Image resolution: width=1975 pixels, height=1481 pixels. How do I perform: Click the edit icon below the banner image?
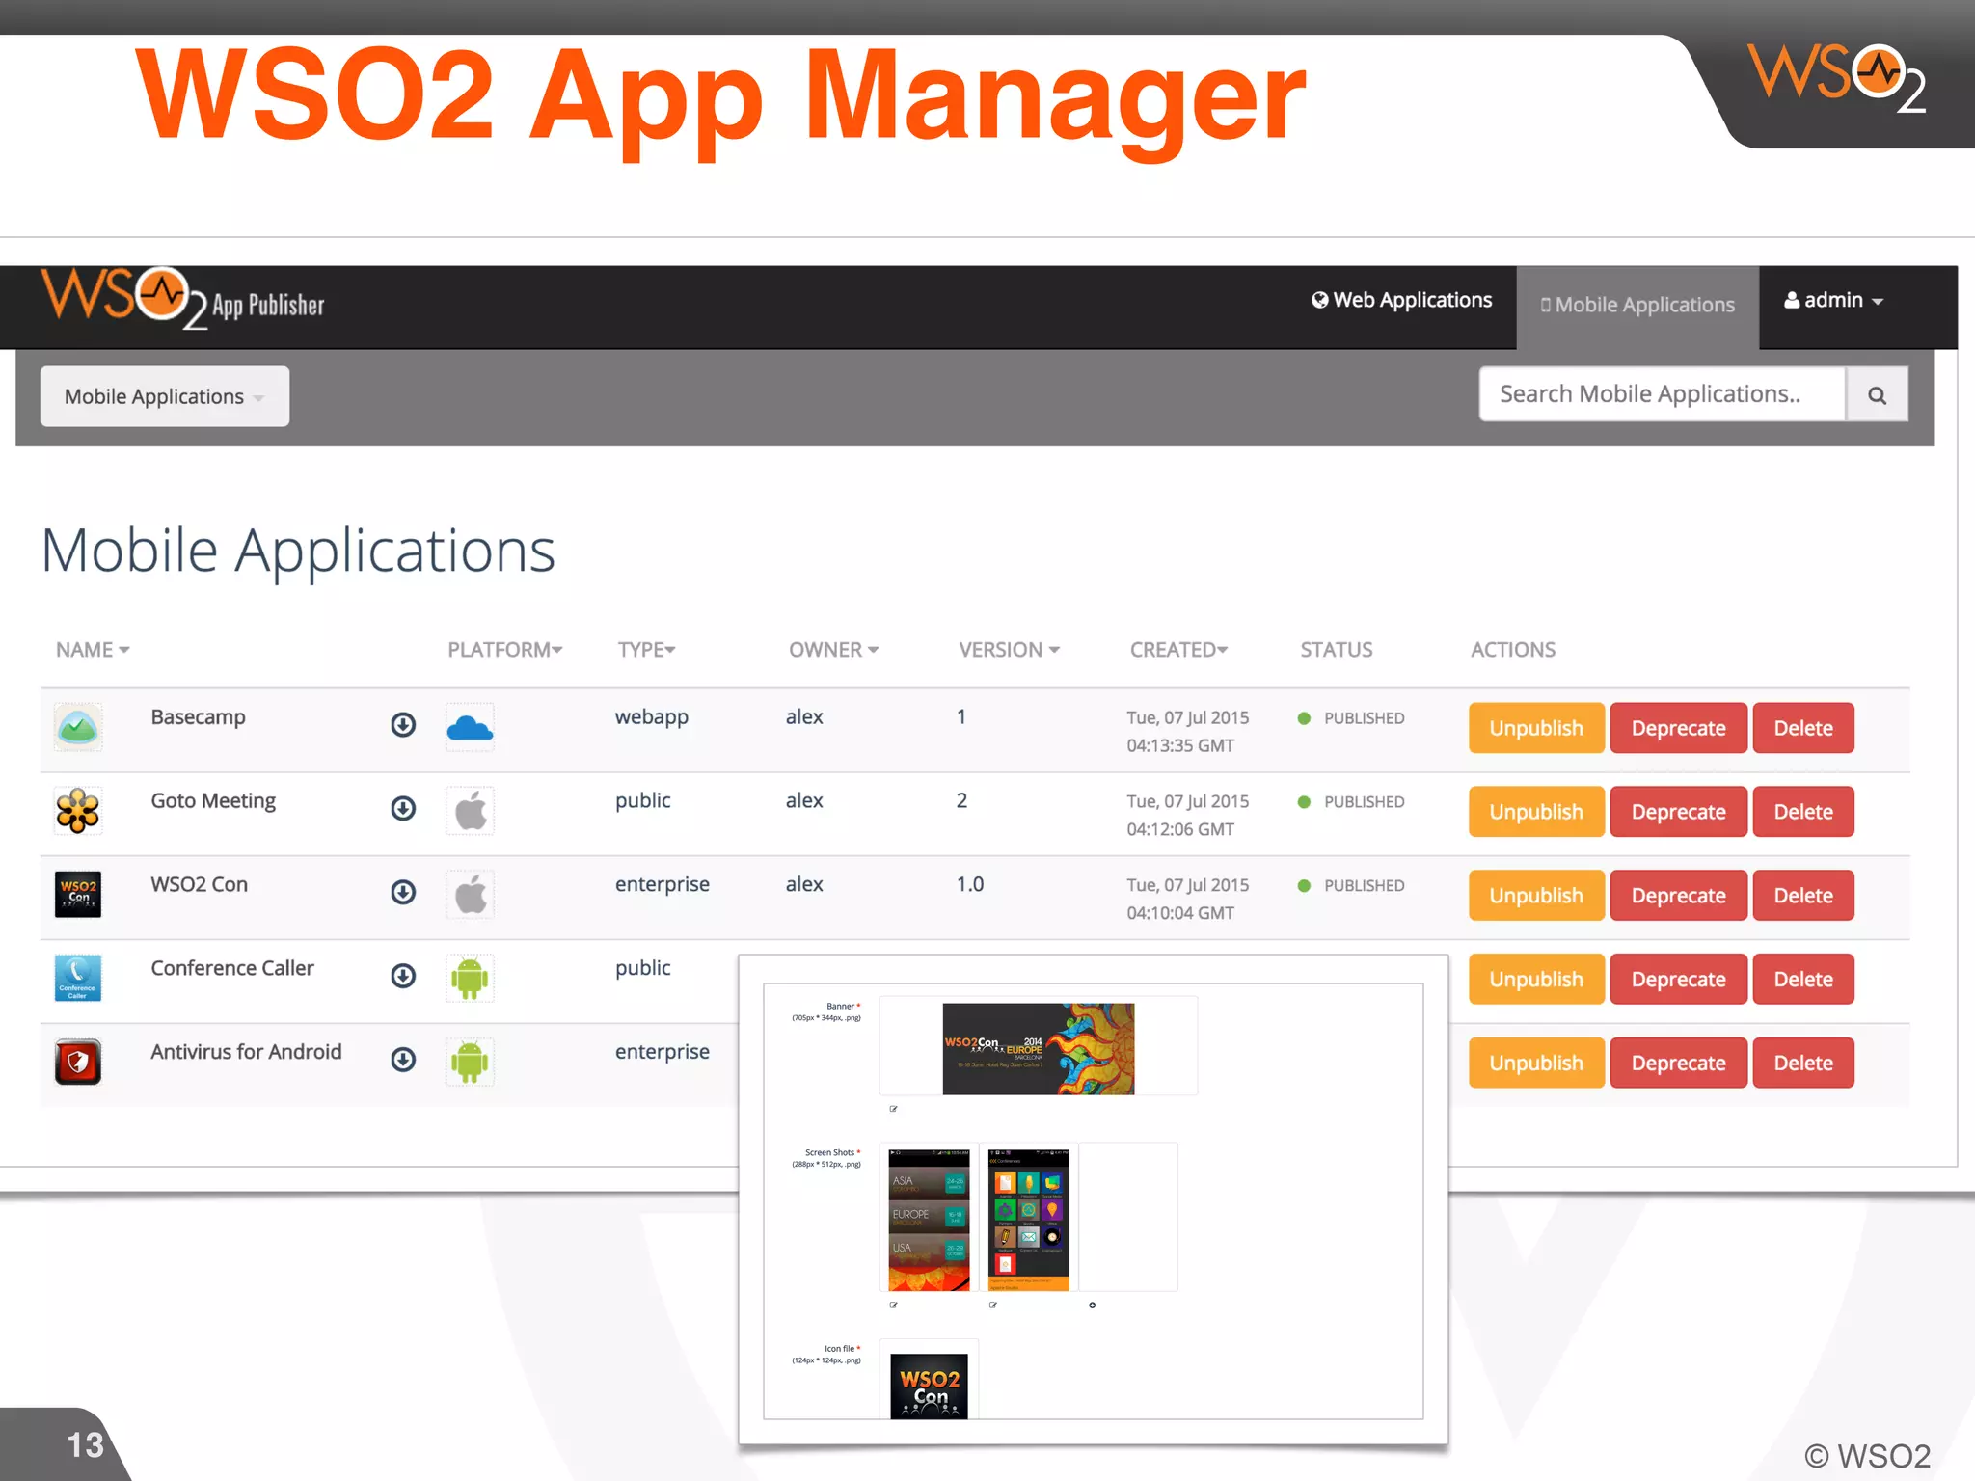pos(894,1109)
